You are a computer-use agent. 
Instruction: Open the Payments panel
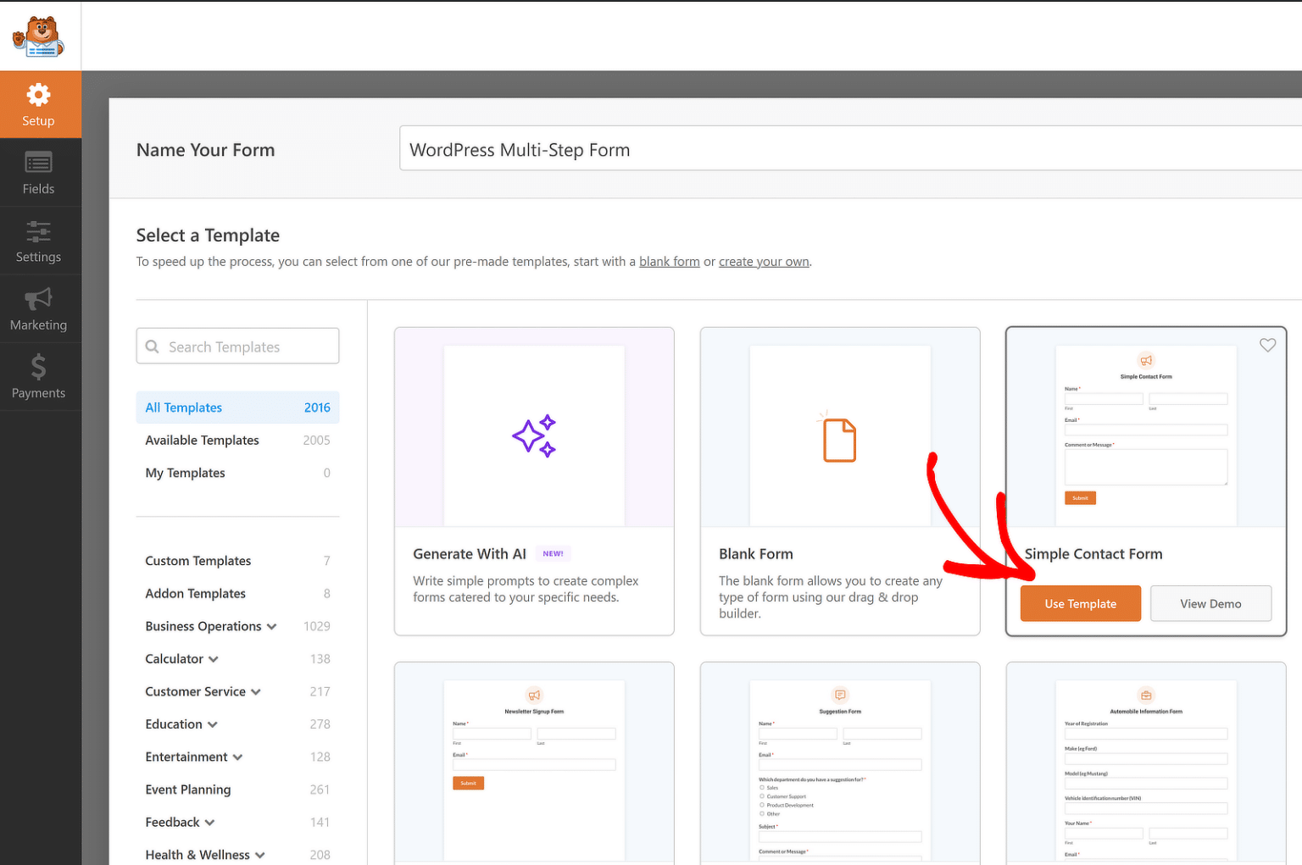coord(39,376)
